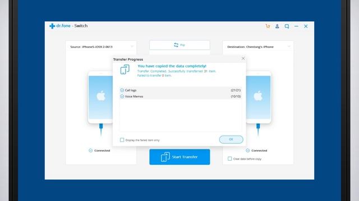Close the Transfer Progress dialog
This screenshot has width=359, height=201.
coord(243,59)
